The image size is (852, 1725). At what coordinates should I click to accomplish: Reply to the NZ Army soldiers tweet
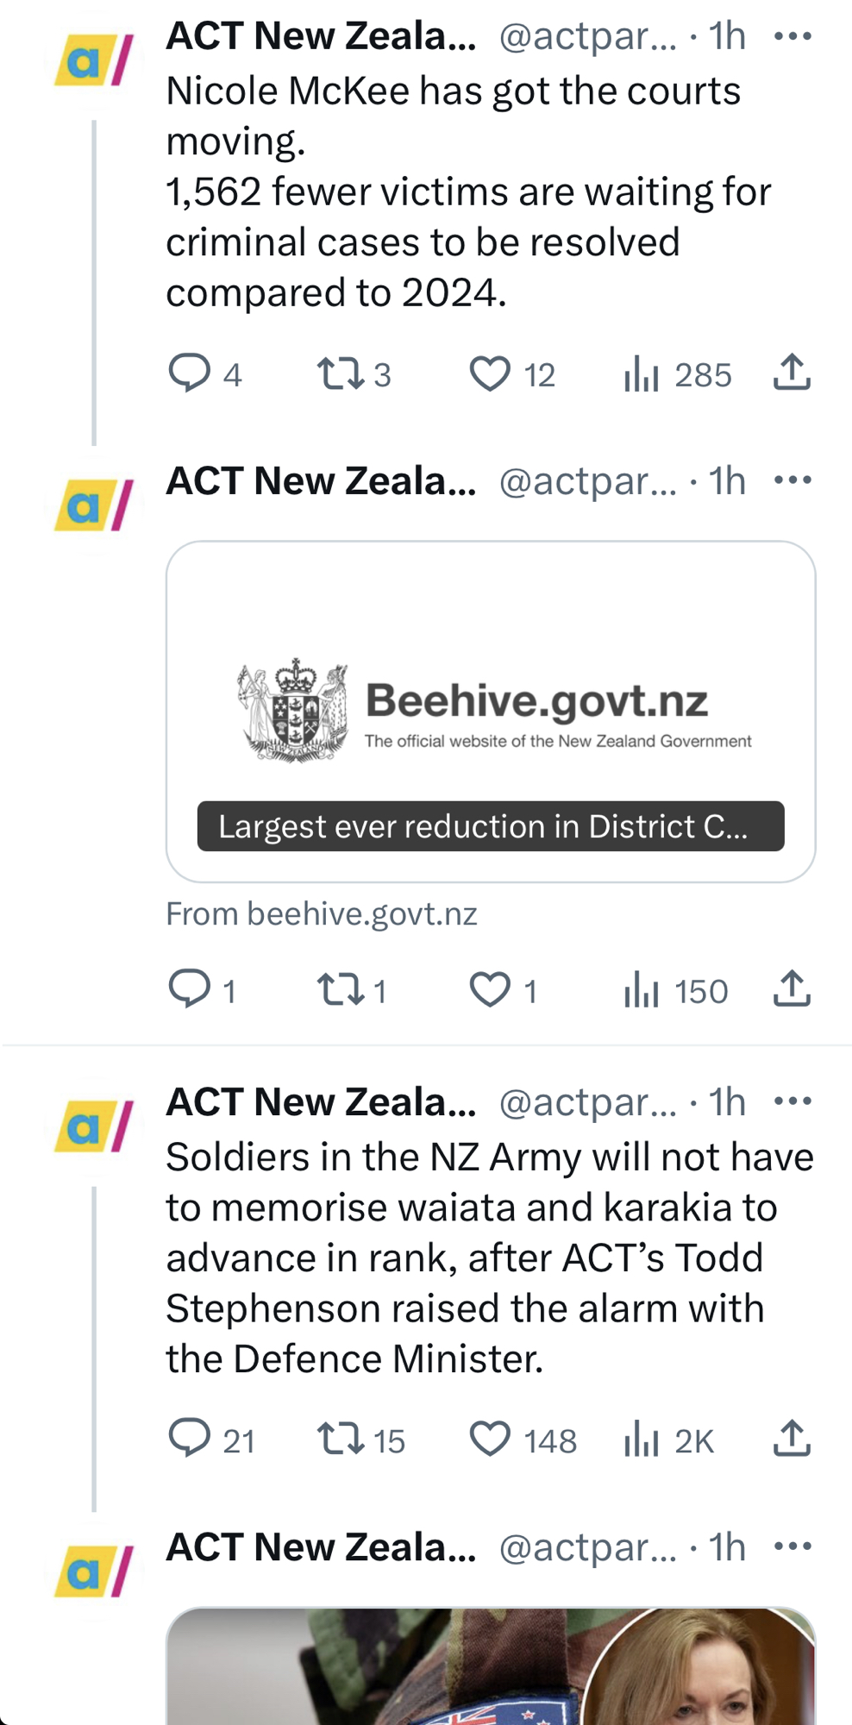point(190,1439)
